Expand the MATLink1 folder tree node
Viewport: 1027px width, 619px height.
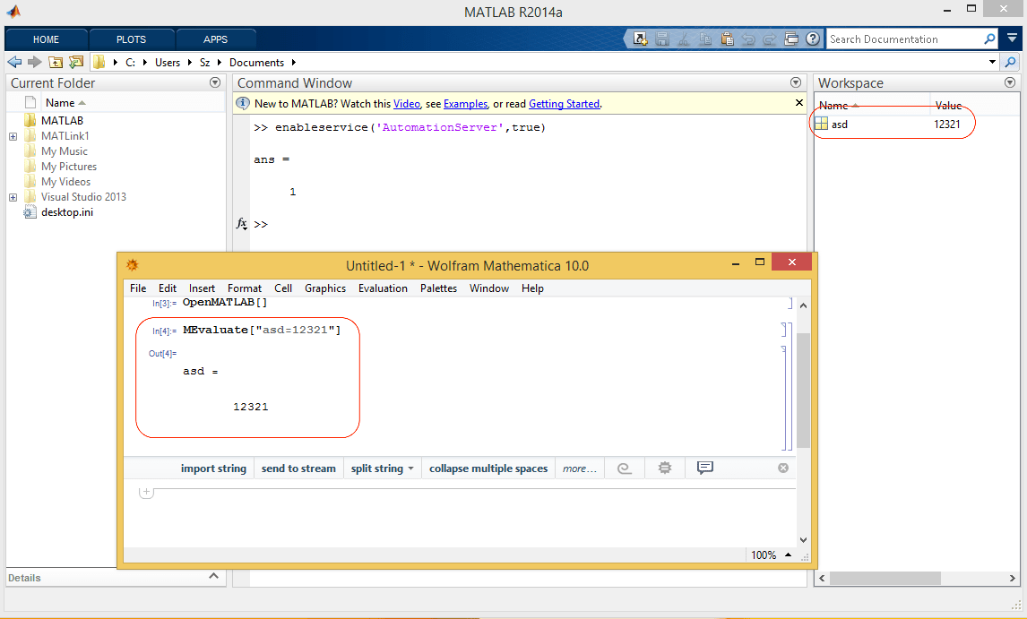click(13, 136)
